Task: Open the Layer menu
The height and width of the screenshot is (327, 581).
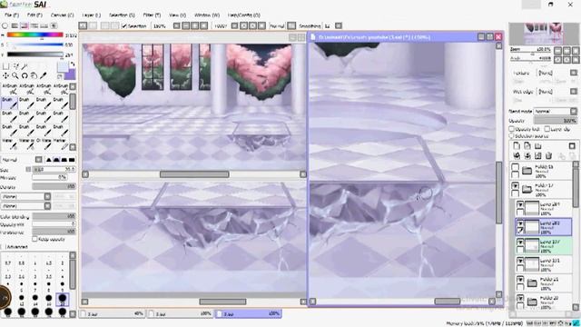Action: 91,15
